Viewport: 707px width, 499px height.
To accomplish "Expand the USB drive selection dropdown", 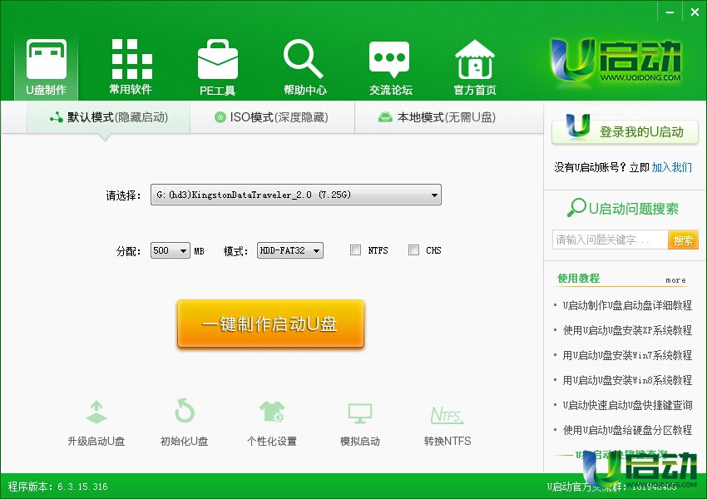I will click(296, 195).
